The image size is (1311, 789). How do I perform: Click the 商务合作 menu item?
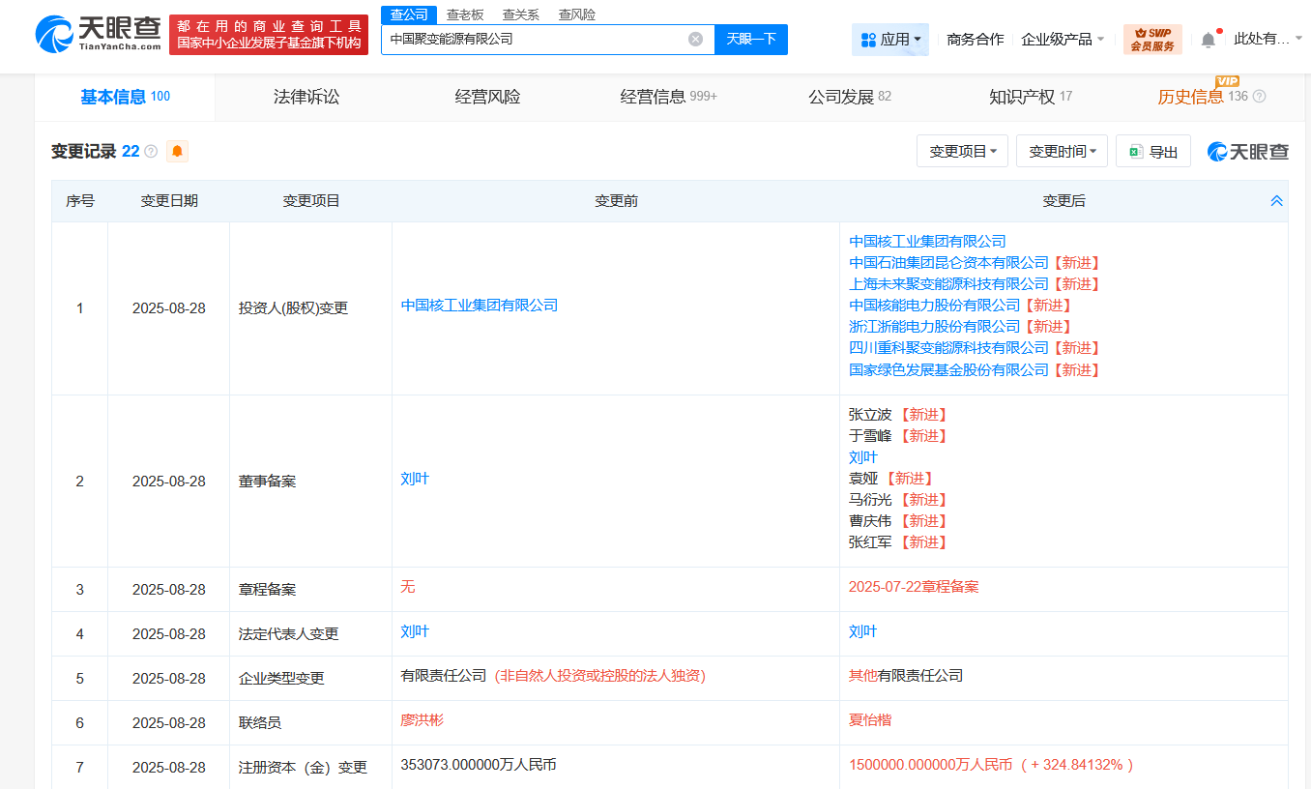[x=975, y=38]
